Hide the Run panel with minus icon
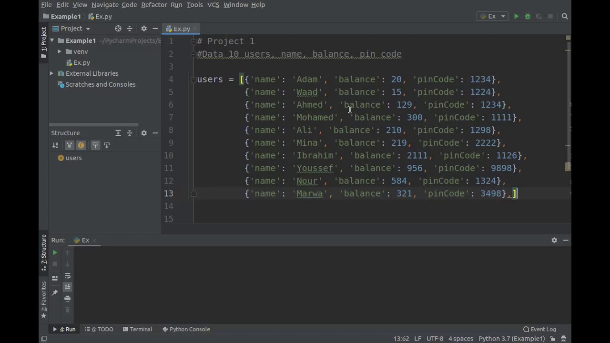610x343 pixels. (566, 240)
